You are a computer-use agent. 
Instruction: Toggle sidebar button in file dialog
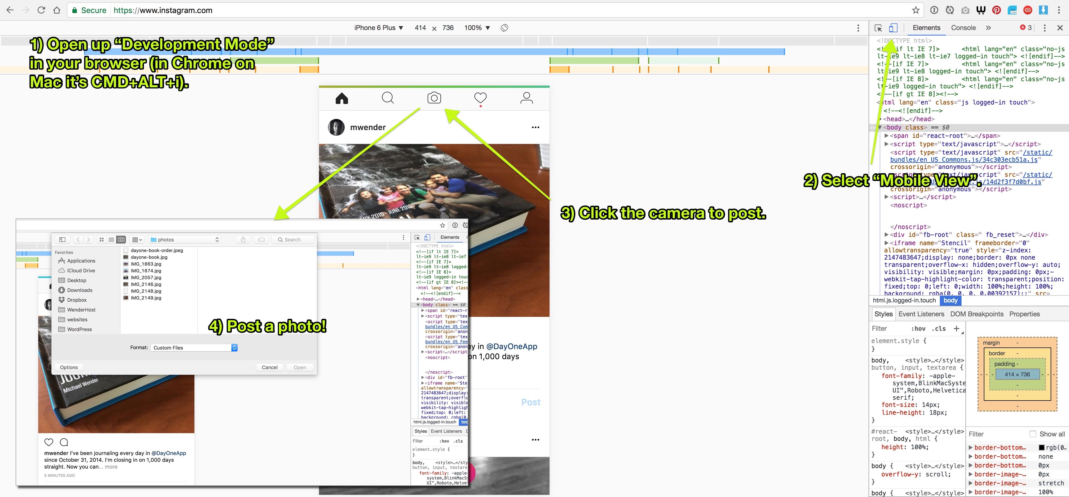pos(62,240)
